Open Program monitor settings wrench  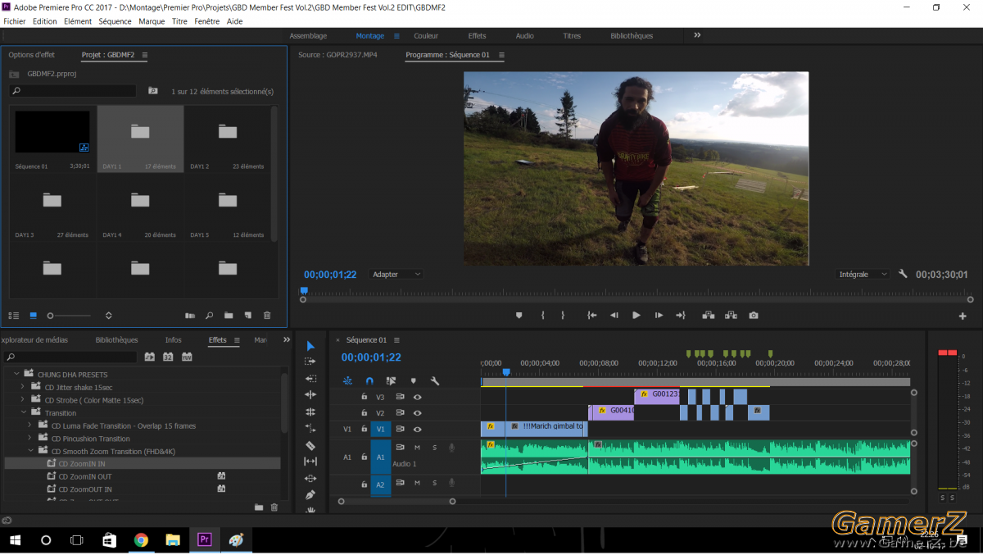point(903,274)
